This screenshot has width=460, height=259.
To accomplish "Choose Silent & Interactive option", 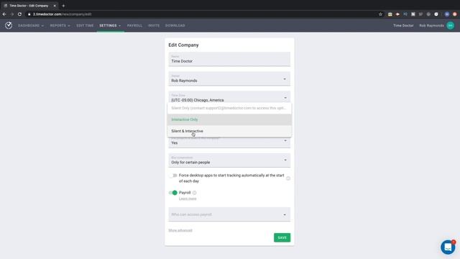I will click(x=229, y=131).
